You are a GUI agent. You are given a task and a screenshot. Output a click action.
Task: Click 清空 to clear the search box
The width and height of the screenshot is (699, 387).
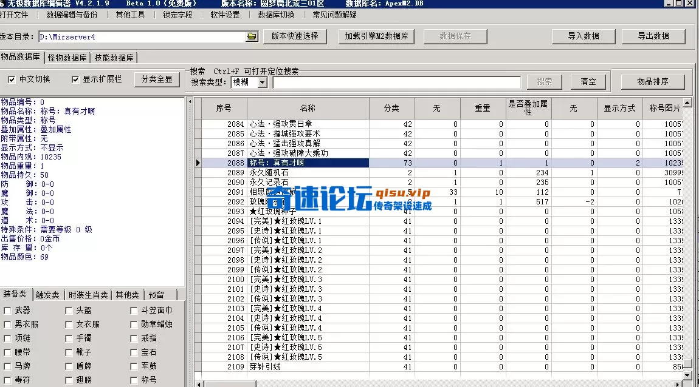pyautogui.click(x=588, y=81)
